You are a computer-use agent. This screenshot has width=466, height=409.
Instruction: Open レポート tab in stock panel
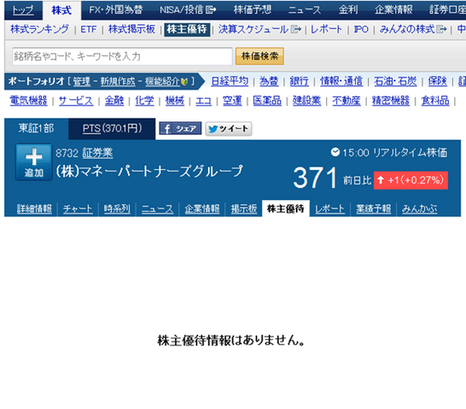pos(330,209)
